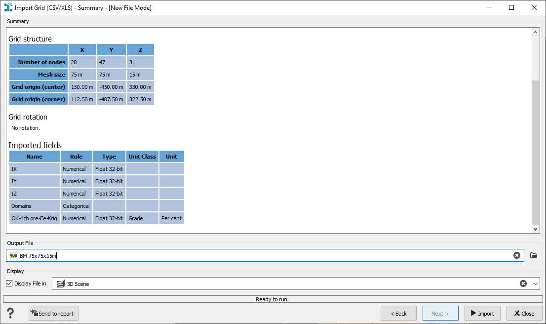Clear the output file name with X icon

(517, 255)
